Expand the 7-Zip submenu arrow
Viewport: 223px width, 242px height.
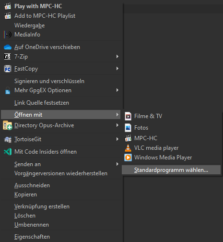117,57
